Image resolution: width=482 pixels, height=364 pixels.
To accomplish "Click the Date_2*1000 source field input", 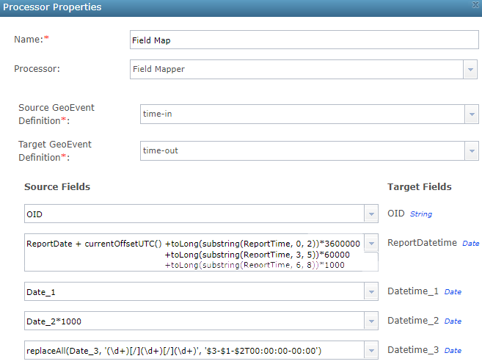I will (194, 321).
